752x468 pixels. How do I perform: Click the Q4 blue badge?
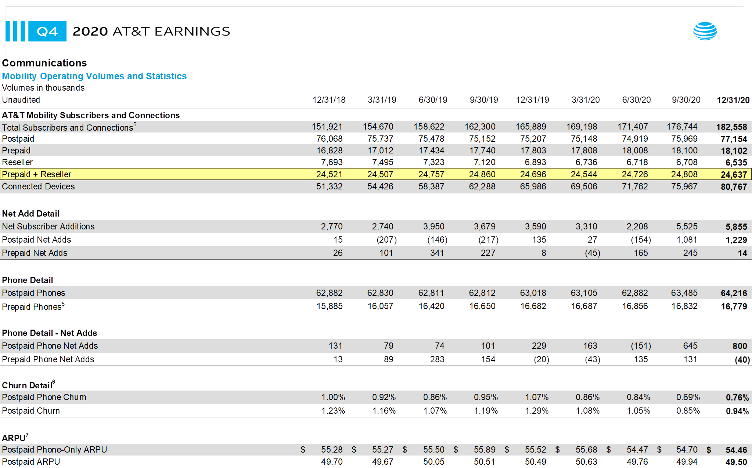pos(47,31)
